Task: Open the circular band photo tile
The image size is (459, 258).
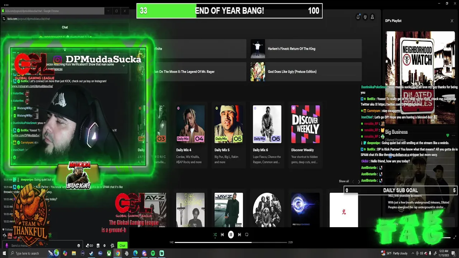Action: tap(267, 210)
